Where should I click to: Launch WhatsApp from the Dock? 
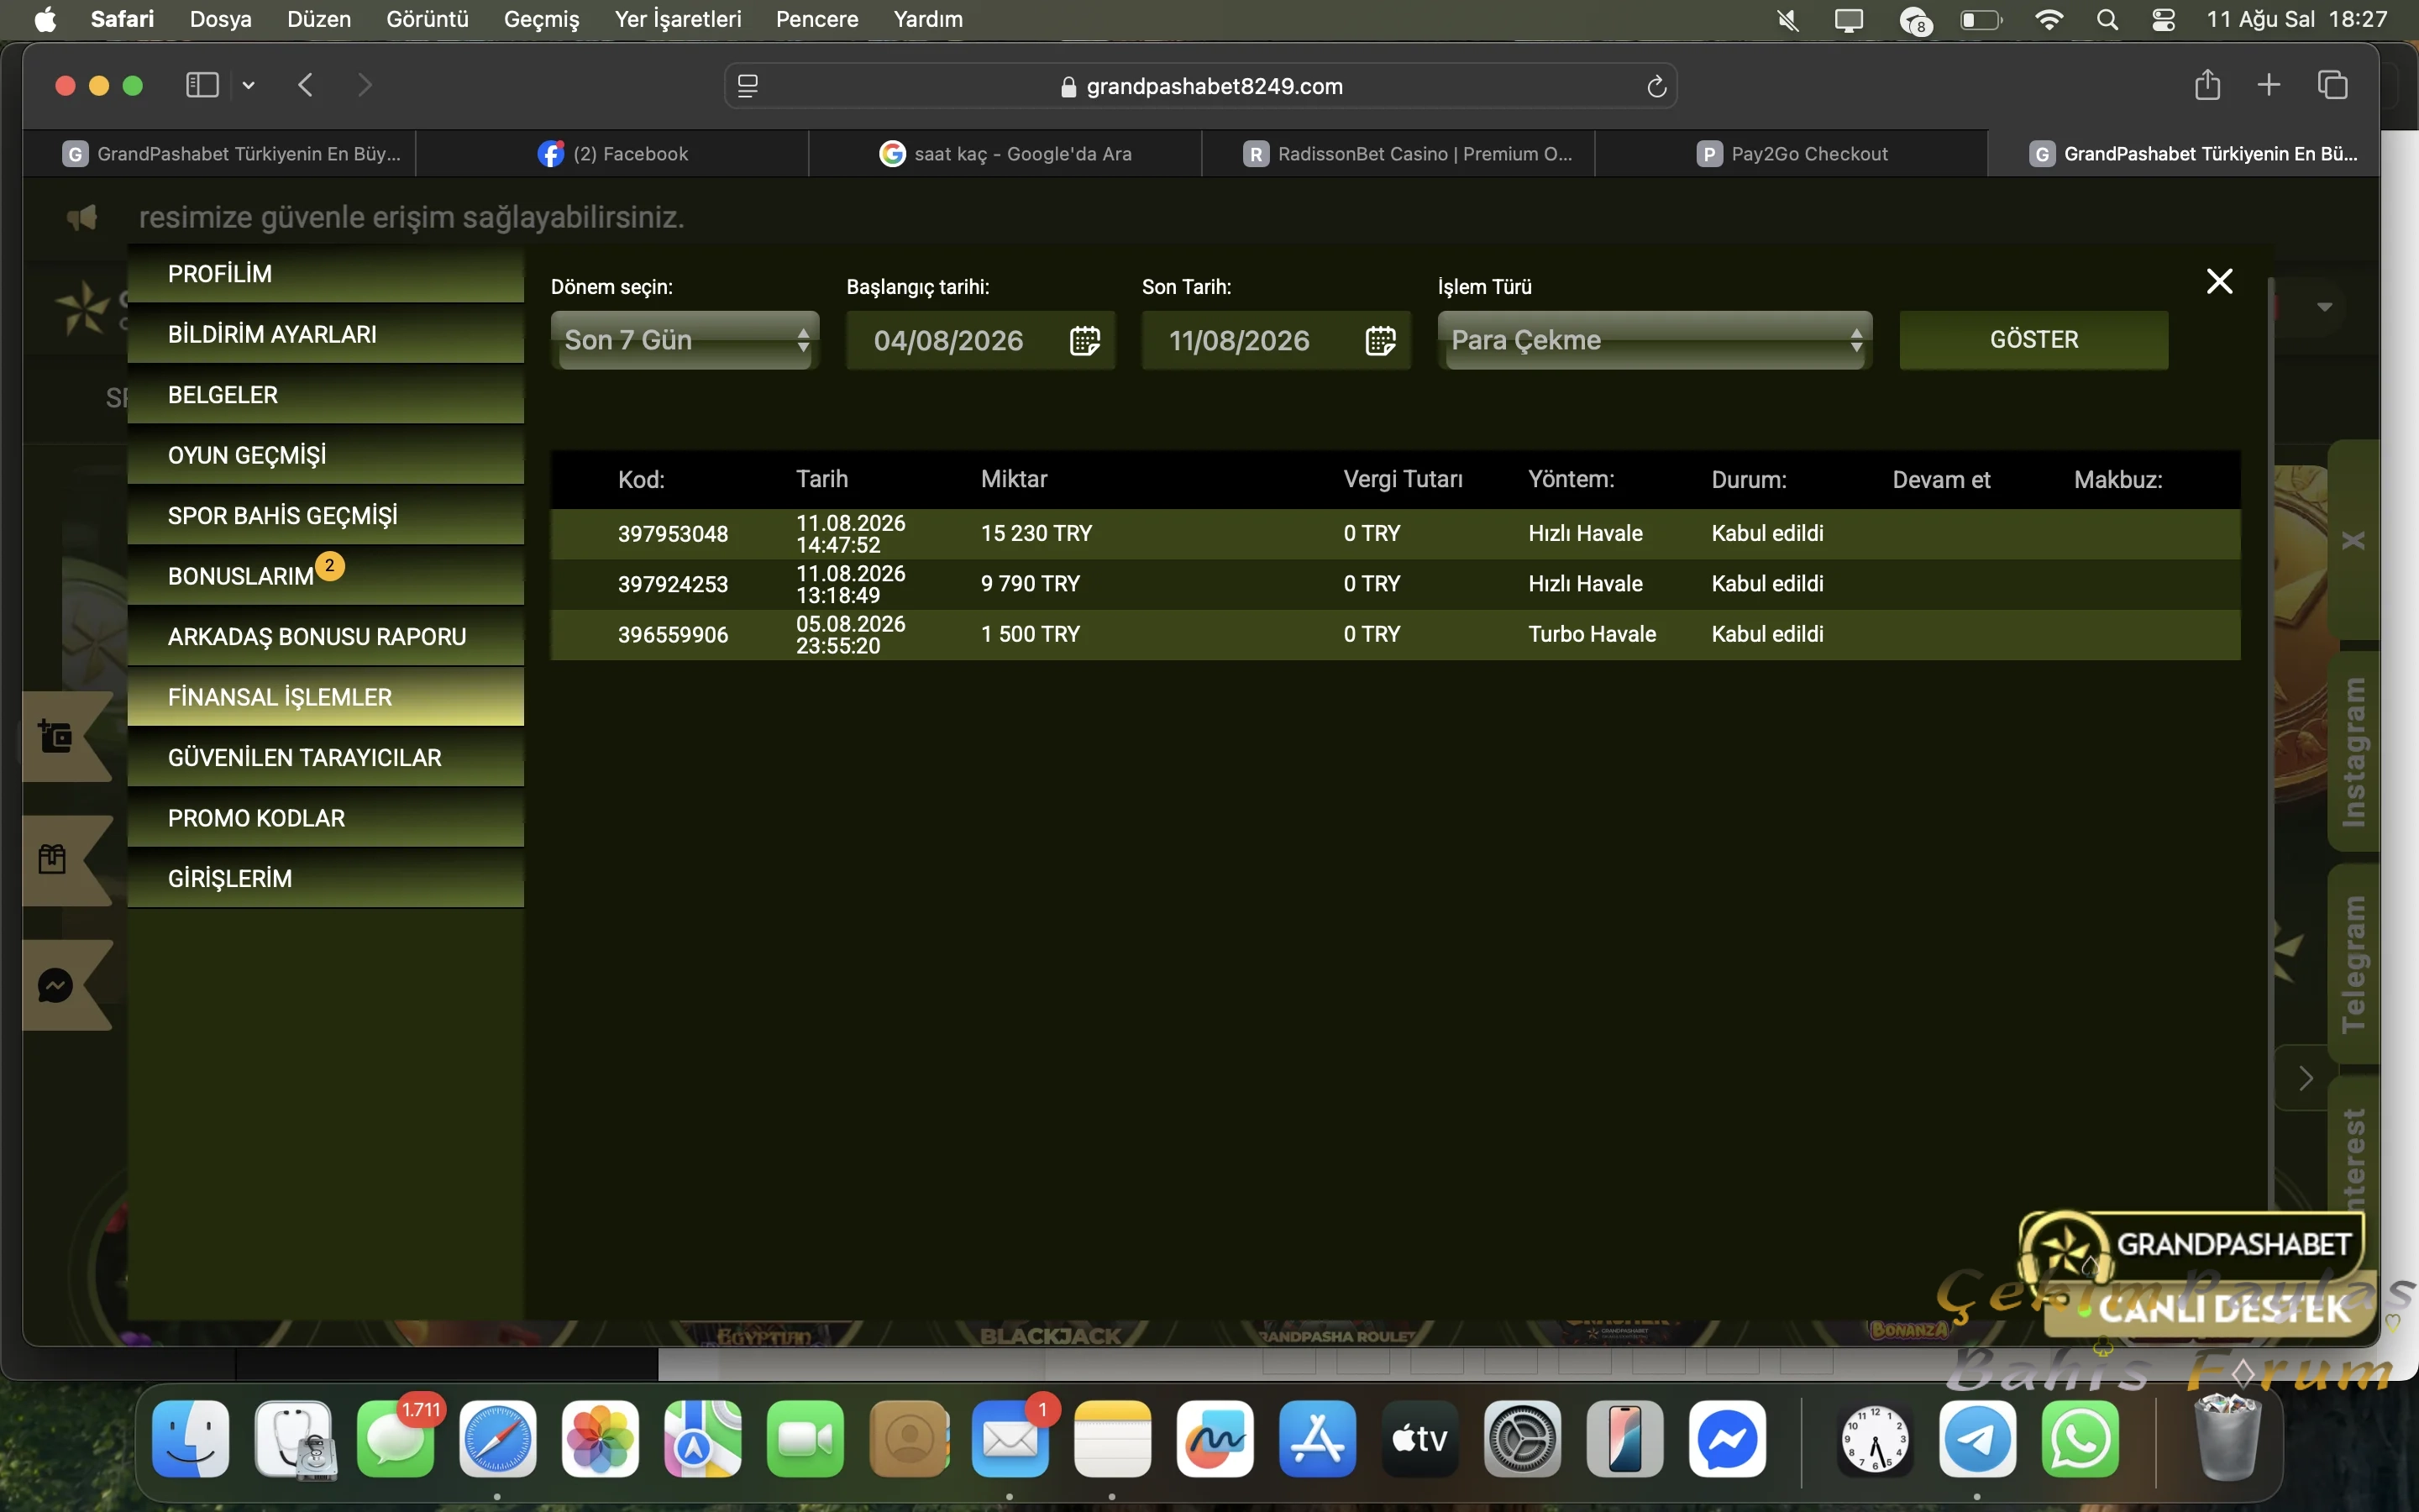click(x=2081, y=1439)
